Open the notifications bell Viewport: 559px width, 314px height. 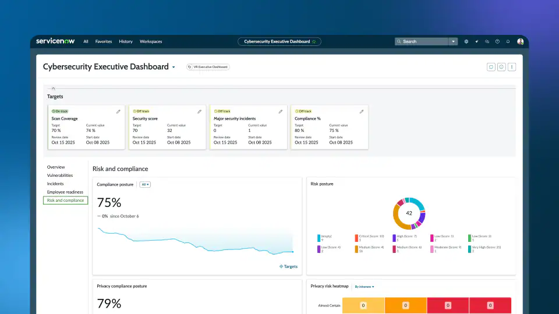click(508, 42)
